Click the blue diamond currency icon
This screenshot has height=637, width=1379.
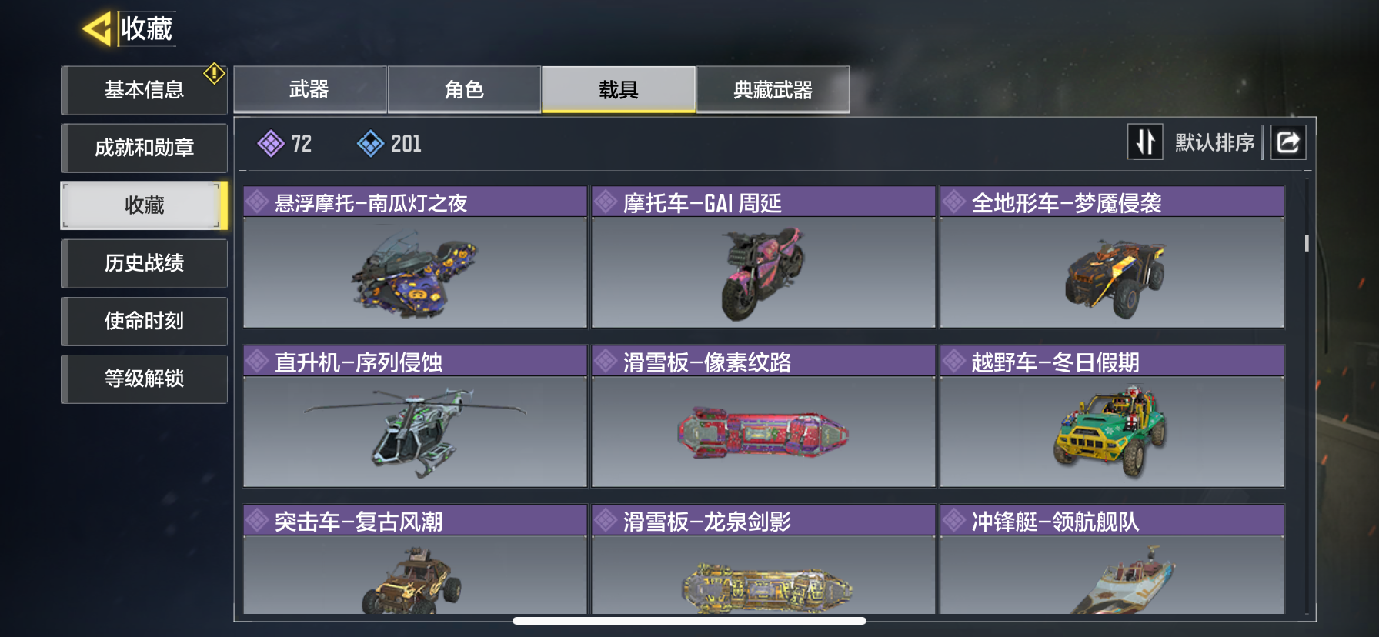point(371,143)
